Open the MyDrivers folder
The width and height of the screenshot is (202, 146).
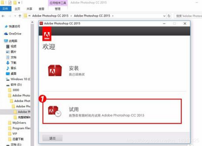(x=17, y=123)
